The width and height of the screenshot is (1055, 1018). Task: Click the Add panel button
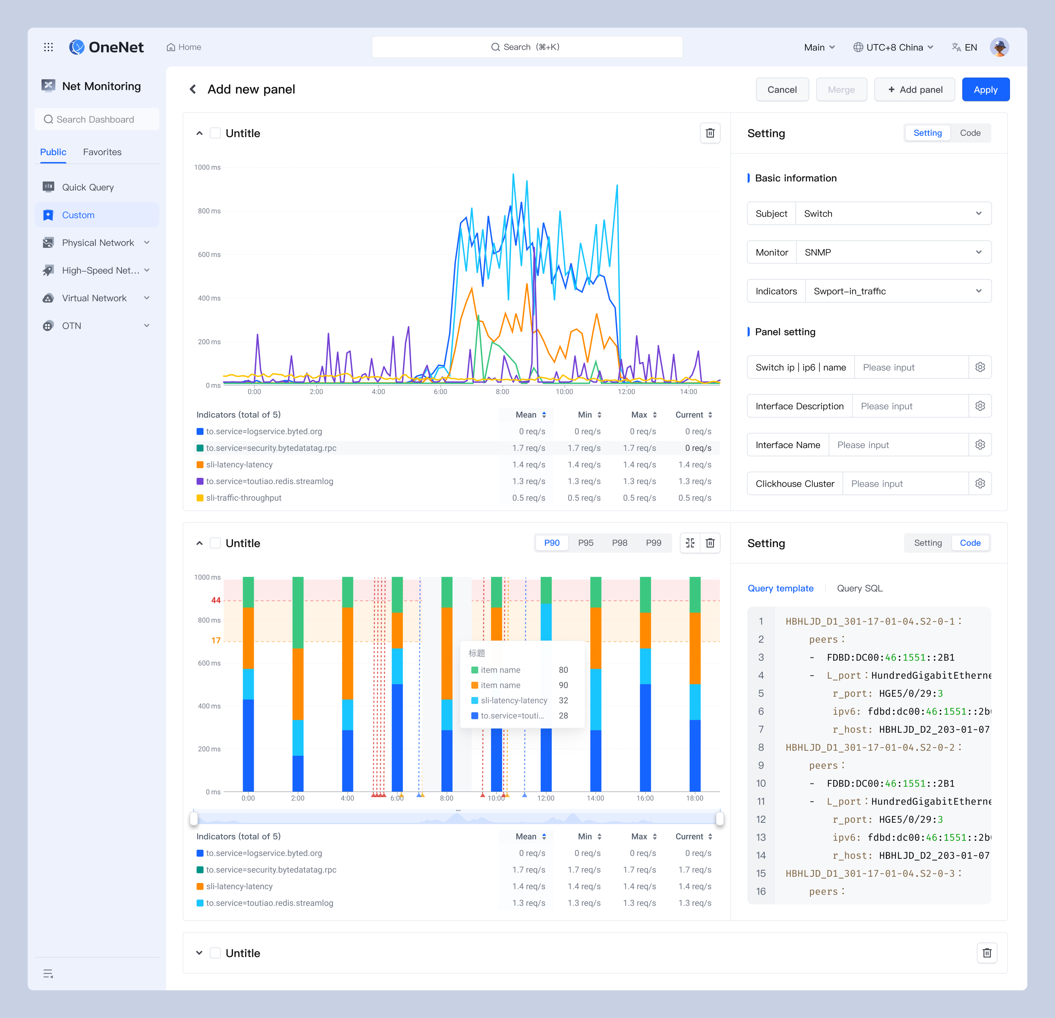915,90
